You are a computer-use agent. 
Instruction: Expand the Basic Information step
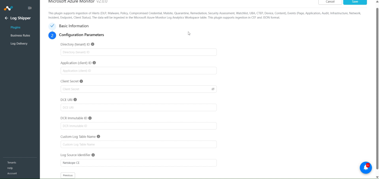pos(74,26)
